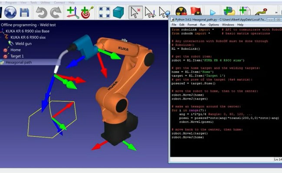Undo the last action
The image size is (282, 173).
42,13
